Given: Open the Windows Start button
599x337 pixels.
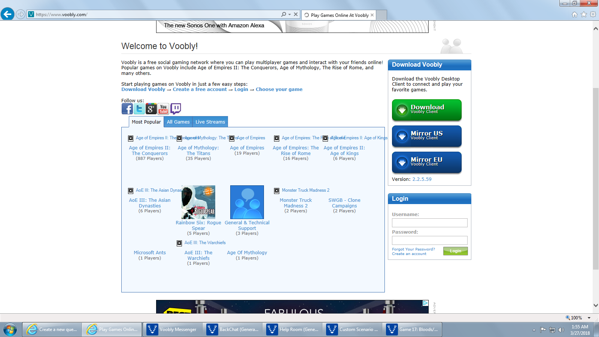Looking at the screenshot, I should 10,330.
